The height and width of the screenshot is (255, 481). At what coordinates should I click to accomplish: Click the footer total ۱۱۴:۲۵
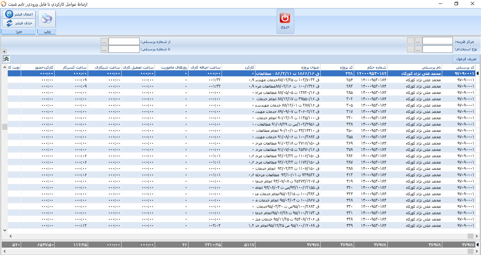coord(71,244)
